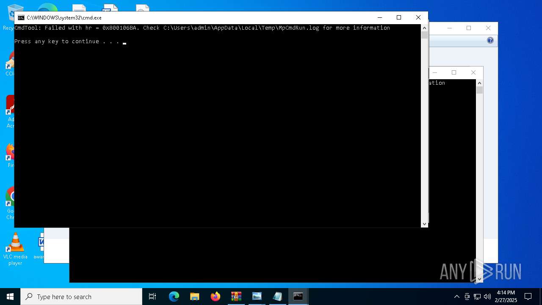Minimize the front cmd.exe window
The height and width of the screenshot is (305, 542).
coord(379,17)
